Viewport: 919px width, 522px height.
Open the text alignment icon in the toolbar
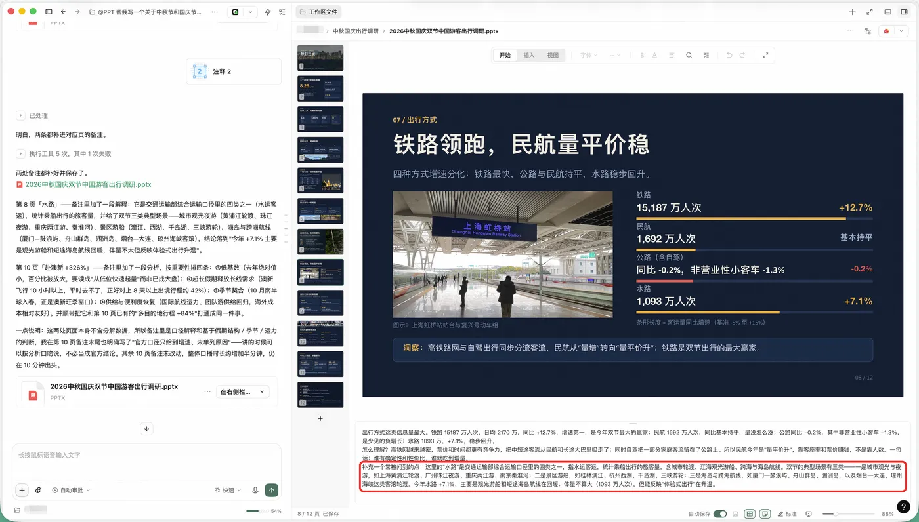[671, 56]
